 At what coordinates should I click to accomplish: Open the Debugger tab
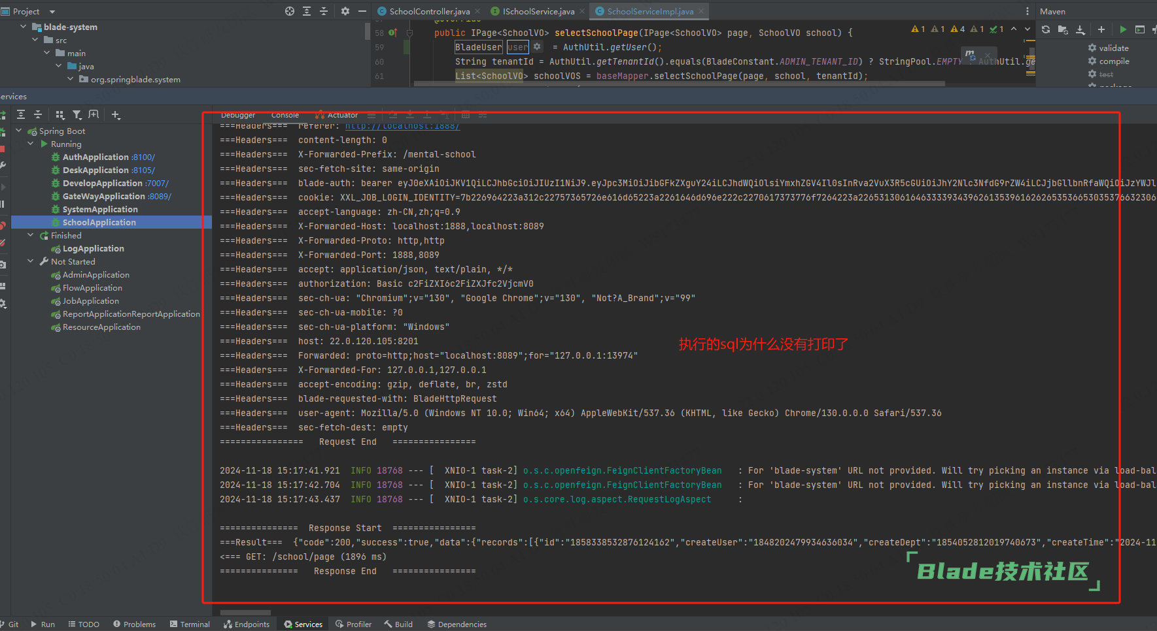(238, 115)
